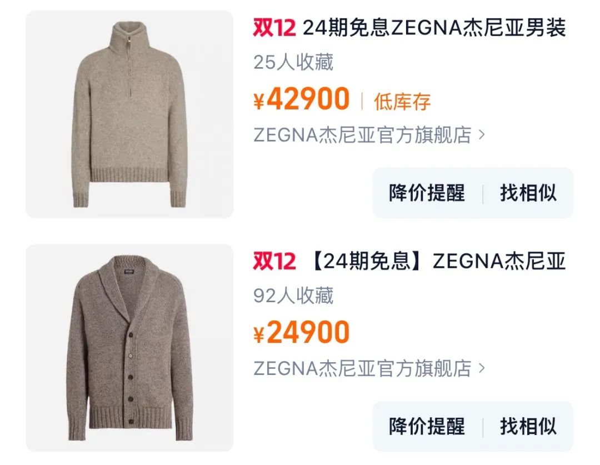600x465 pixels.
Task: Tap 降价提醒 for the ¥42900 sweater
Action: [x=427, y=193]
